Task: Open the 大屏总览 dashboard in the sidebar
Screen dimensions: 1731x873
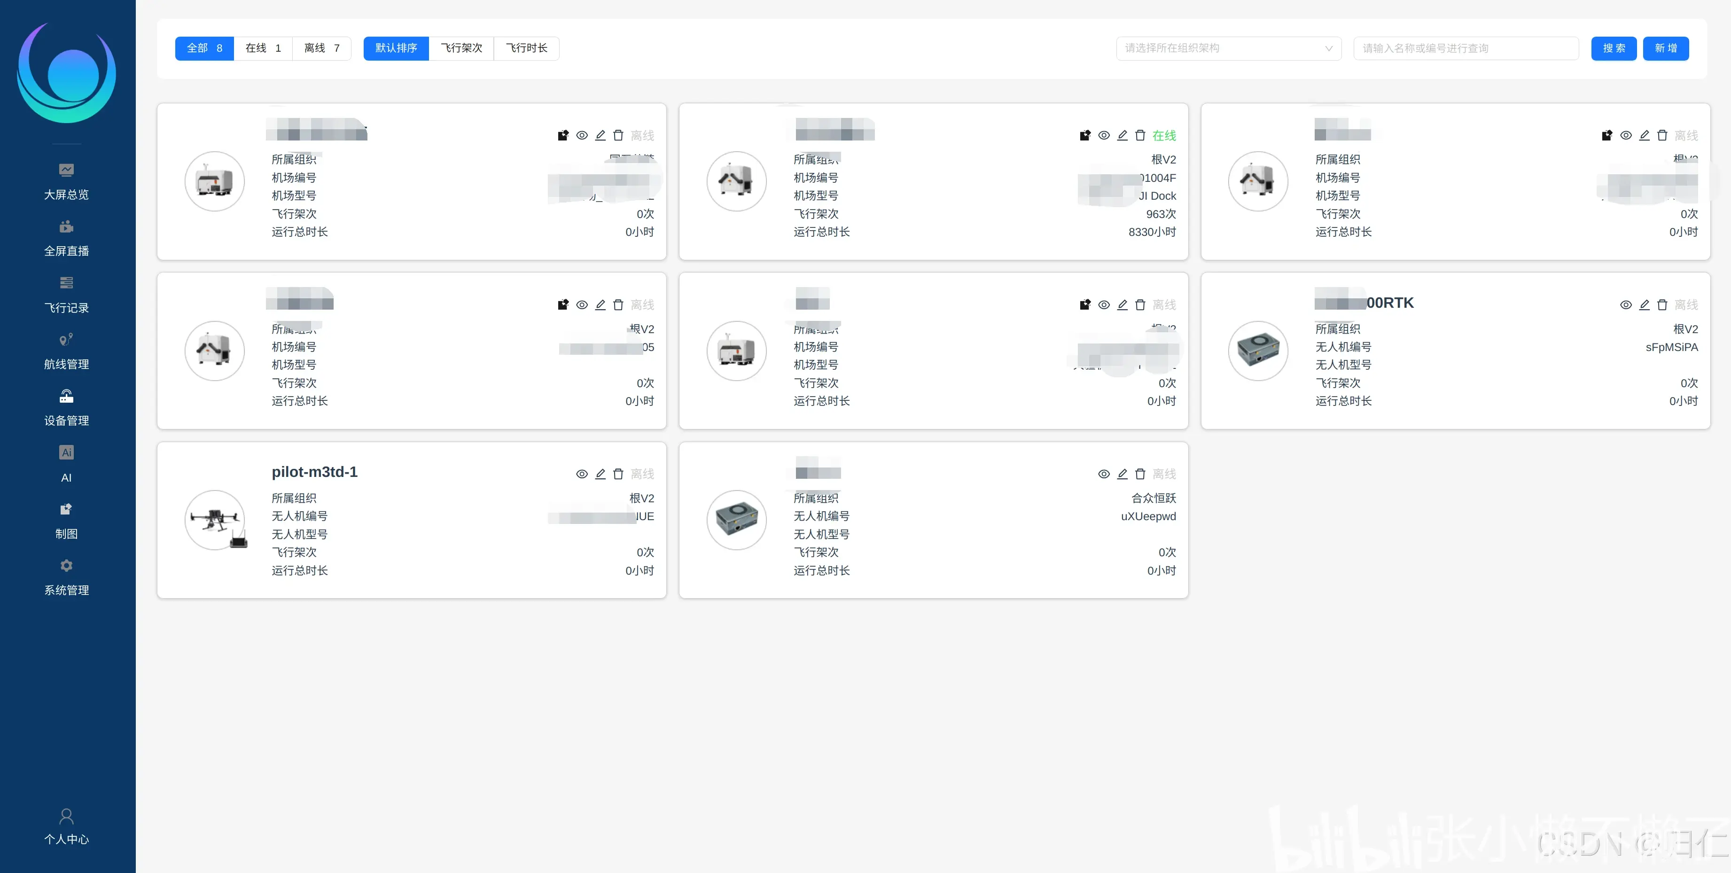Action: tap(66, 181)
